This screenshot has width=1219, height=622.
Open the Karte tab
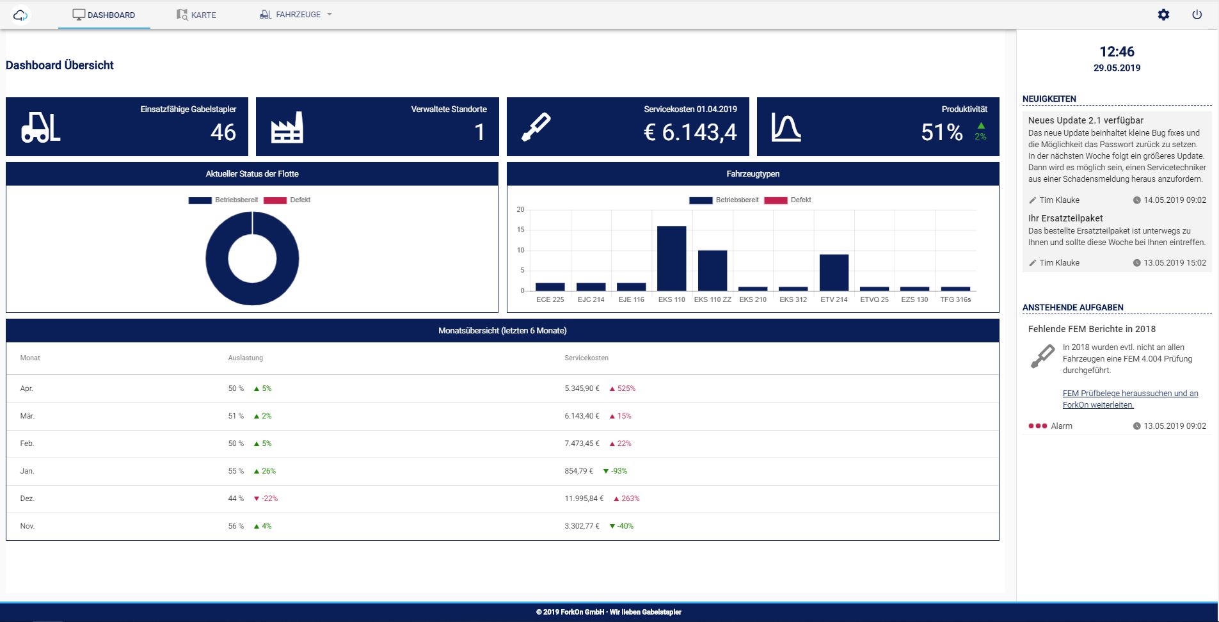point(196,15)
